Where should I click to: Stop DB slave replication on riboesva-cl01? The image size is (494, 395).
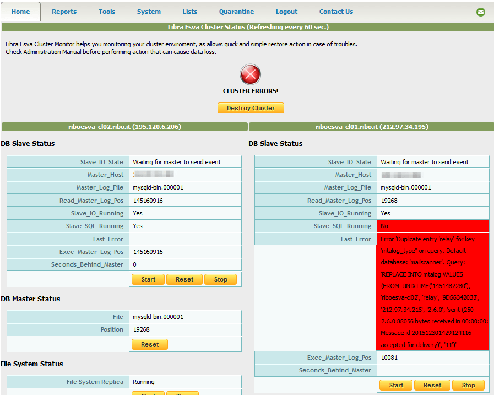468,385
